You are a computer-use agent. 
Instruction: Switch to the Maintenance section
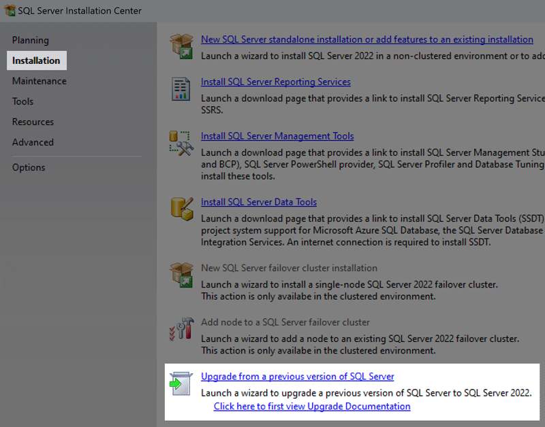[40, 81]
